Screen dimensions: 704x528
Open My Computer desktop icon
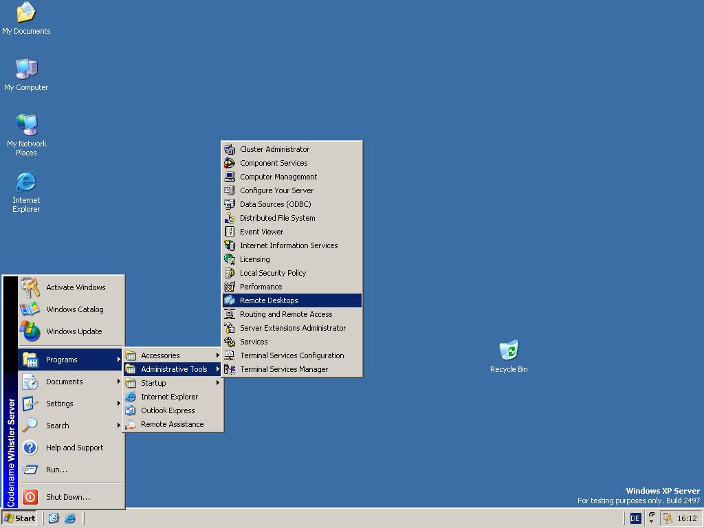(26, 69)
